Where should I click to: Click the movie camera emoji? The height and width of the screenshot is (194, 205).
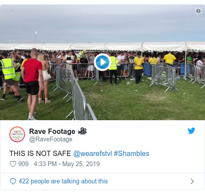pyautogui.click(x=82, y=131)
